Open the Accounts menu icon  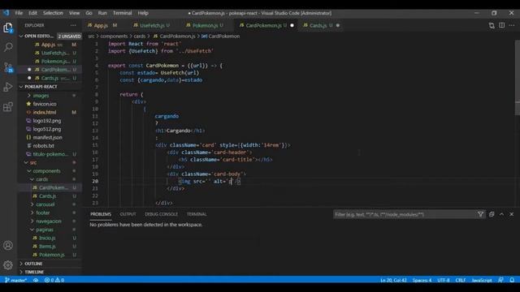tap(8, 245)
